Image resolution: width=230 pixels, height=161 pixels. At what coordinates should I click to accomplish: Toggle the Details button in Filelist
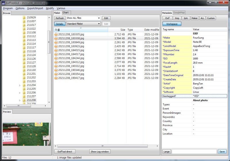[60, 24]
